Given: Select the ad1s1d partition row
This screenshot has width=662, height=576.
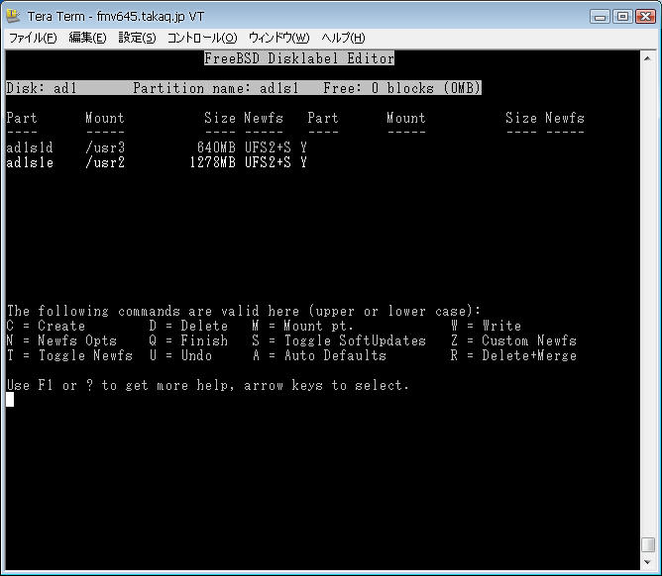Looking at the screenshot, I should pyautogui.click(x=157, y=147).
